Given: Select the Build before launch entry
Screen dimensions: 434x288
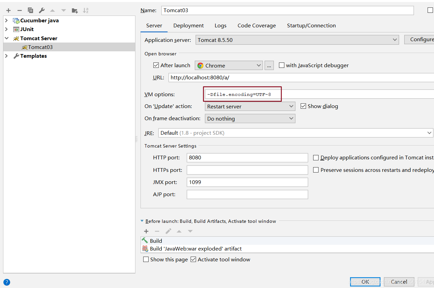Looking at the screenshot, I should pyautogui.click(x=287, y=241).
